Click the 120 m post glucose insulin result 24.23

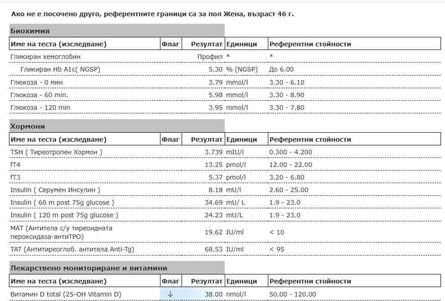[214, 215]
